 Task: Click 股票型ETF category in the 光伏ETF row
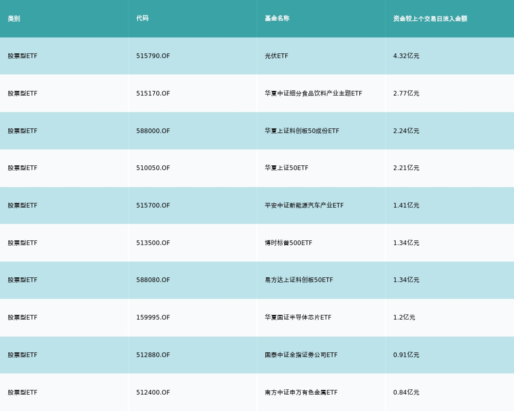(x=23, y=56)
